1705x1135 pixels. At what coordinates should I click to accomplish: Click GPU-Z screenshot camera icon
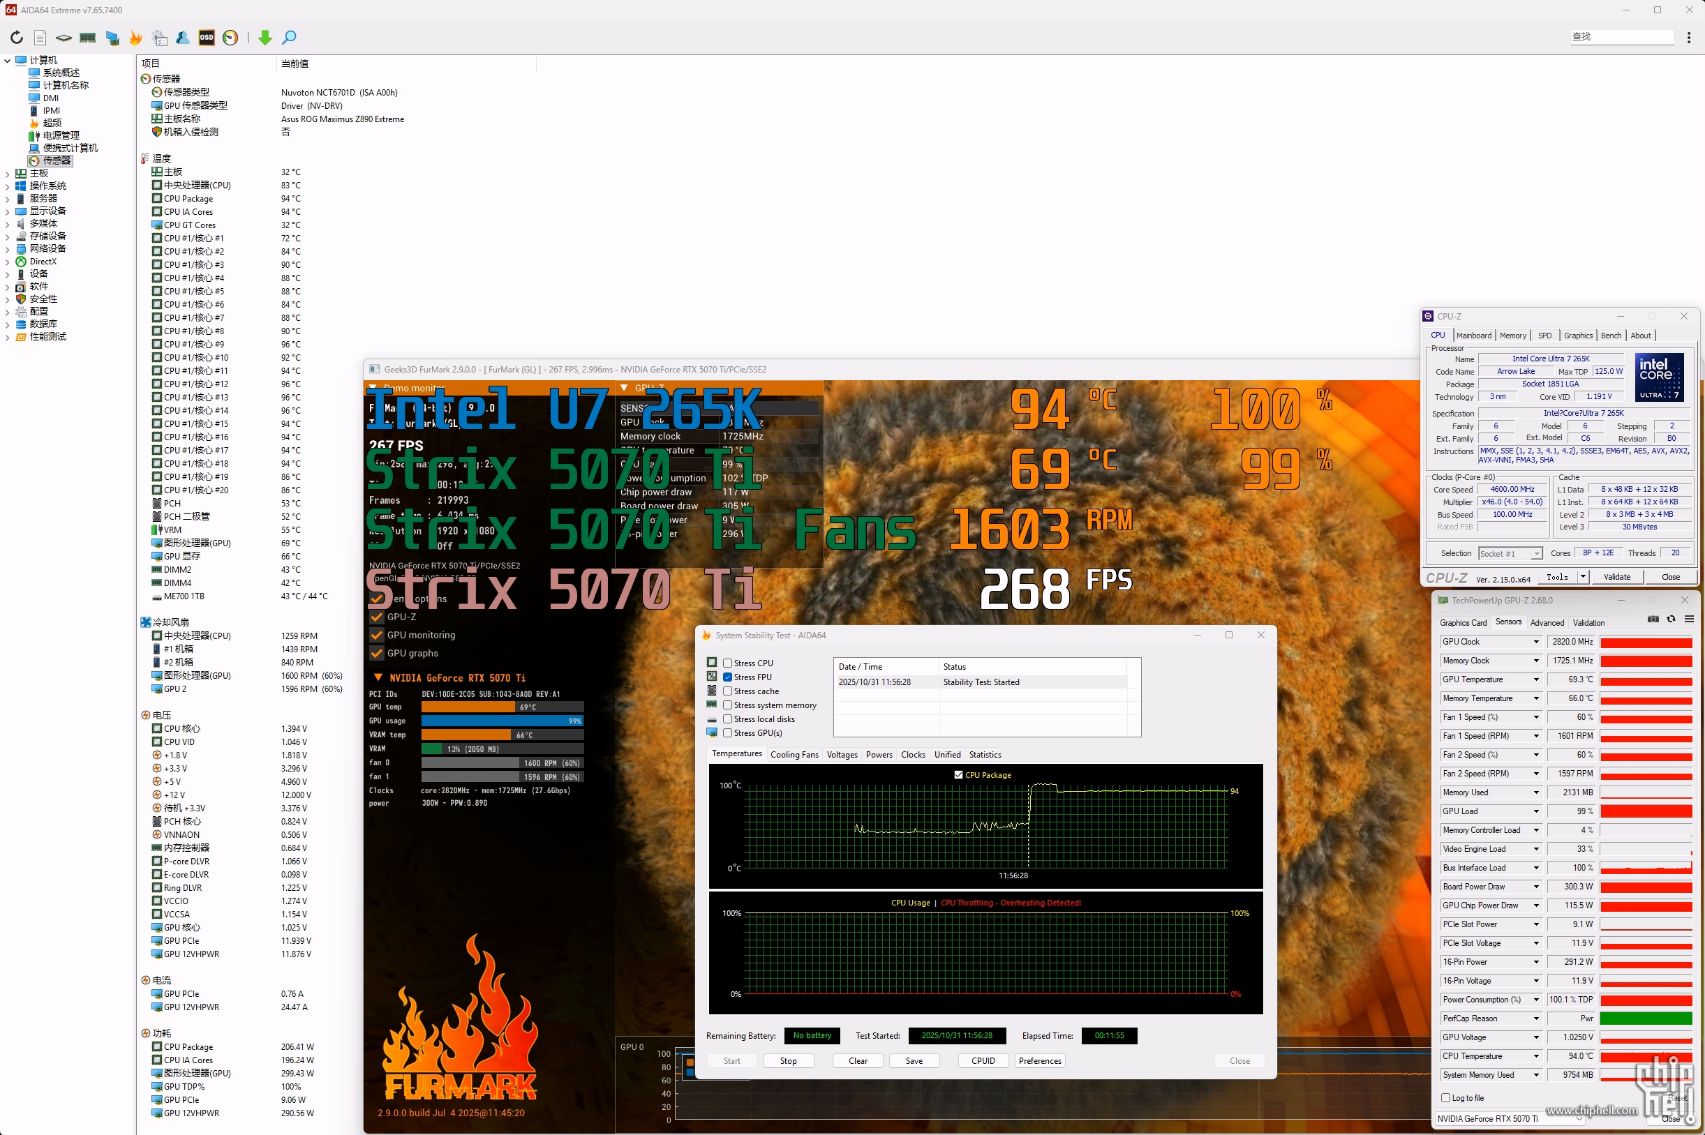click(1653, 619)
